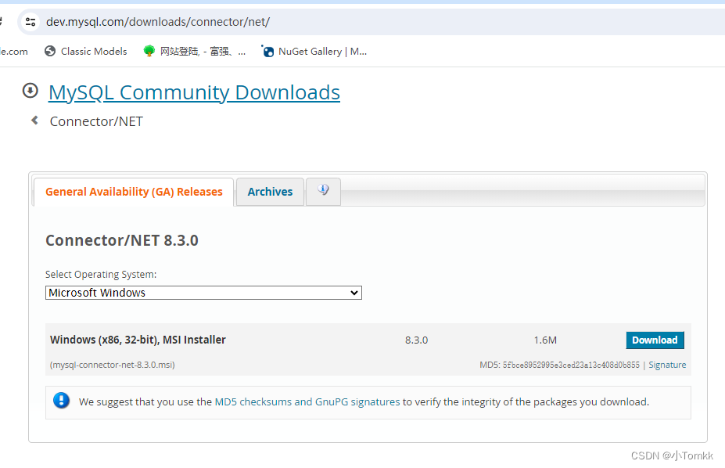Image resolution: width=725 pixels, height=468 pixels.
Task: Click the Connector/NET breadcrumb text
Action: point(96,121)
